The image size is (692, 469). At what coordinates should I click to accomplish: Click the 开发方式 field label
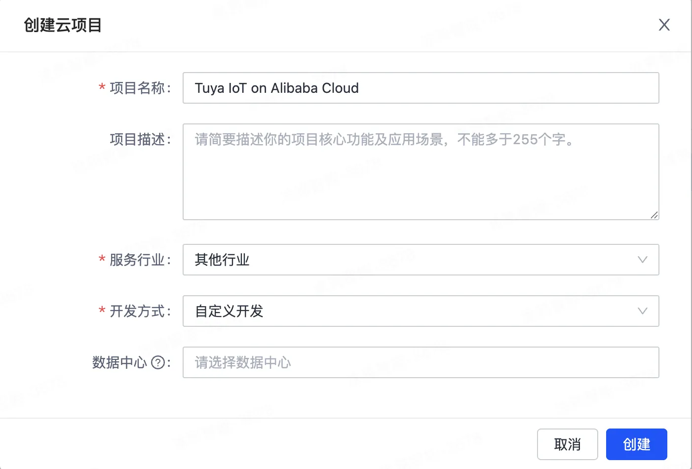(137, 311)
